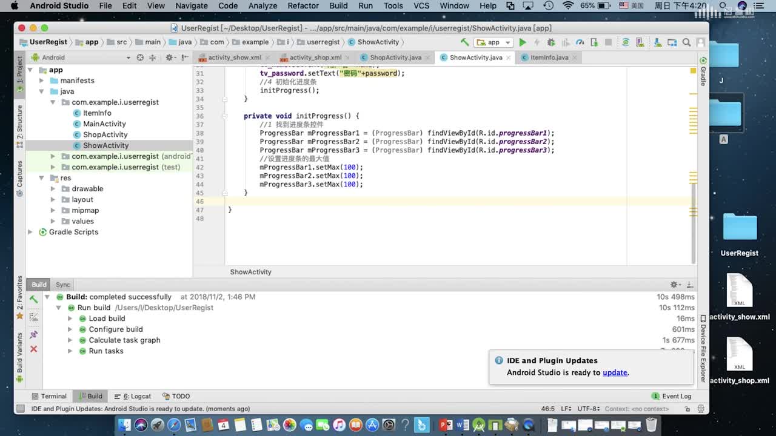
Task: Click yellow warning marker at top of editor stripe
Action: point(693,71)
